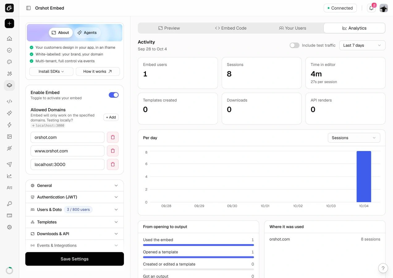Switch to the Embed Code tab
393x278 pixels.
pos(231,28)
